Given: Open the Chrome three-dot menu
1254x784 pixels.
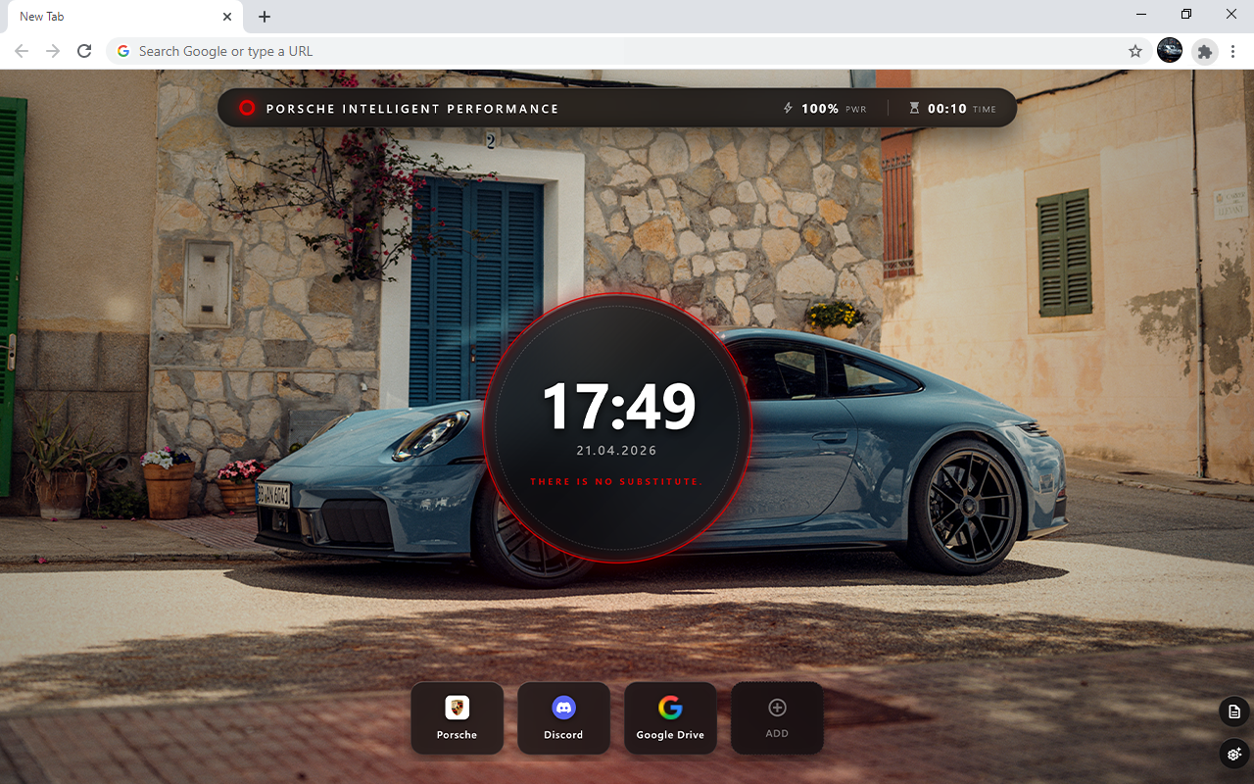Looking at the screenshot, I should tap(1234, 51).
